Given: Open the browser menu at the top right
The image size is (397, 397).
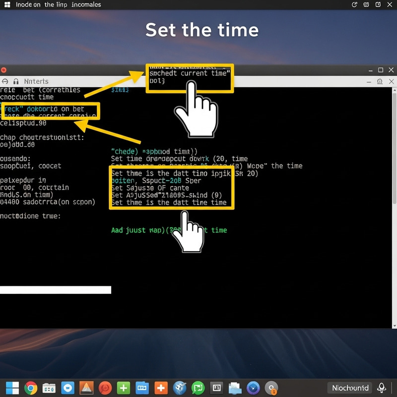Looking at the screenshot, I should [x=377, y=4].
